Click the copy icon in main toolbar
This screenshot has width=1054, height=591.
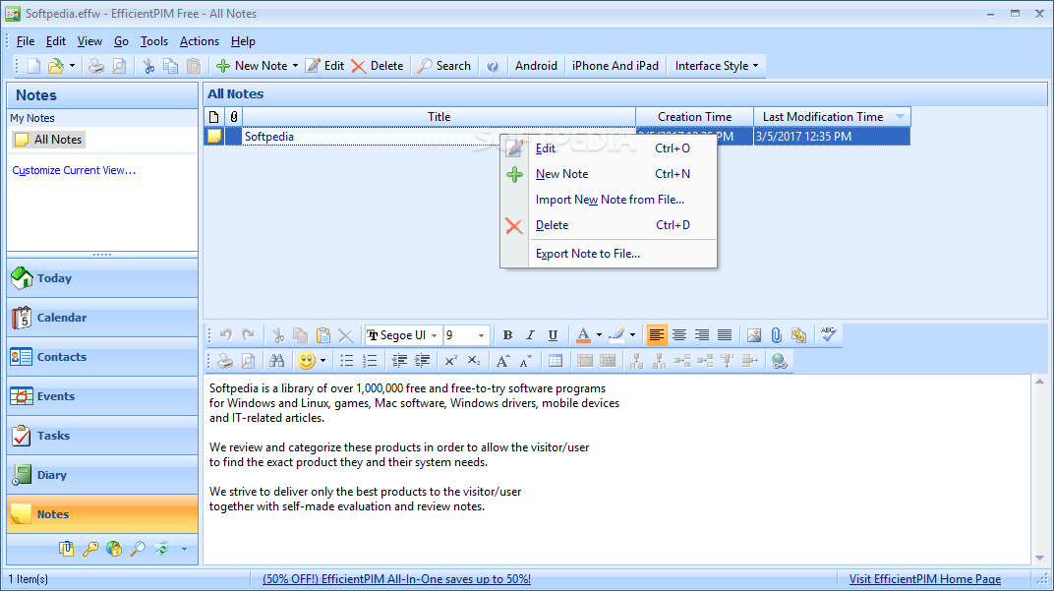(171, 66)
